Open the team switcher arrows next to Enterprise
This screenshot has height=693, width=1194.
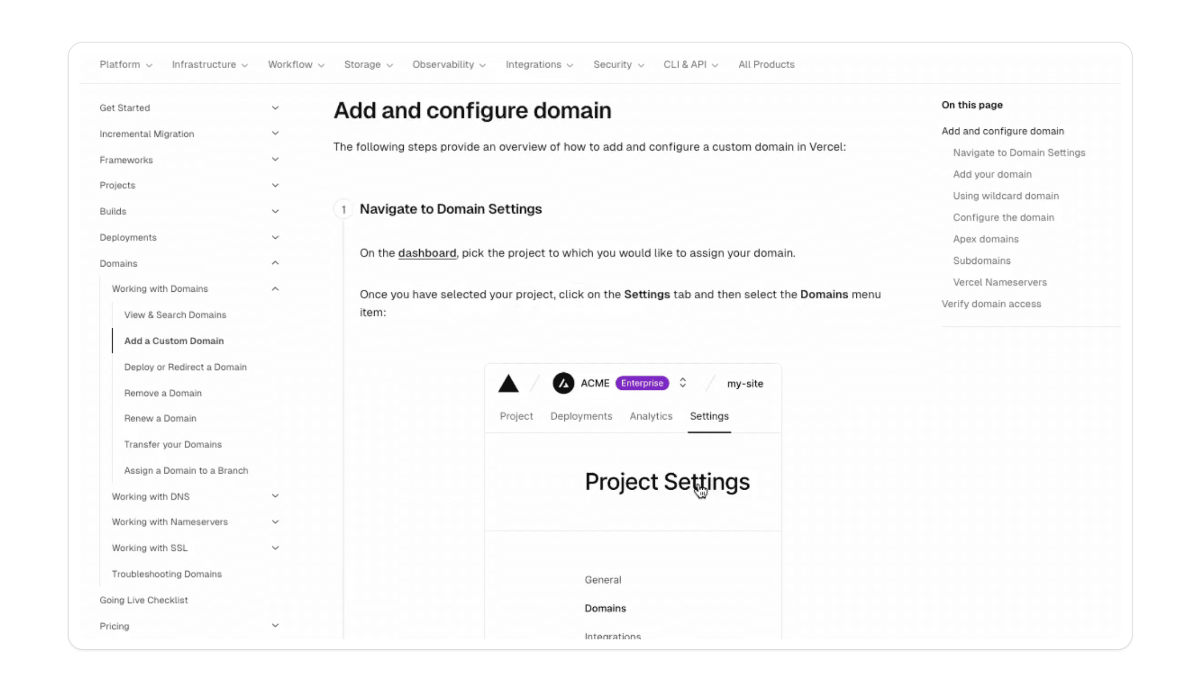tap(683, 383)
